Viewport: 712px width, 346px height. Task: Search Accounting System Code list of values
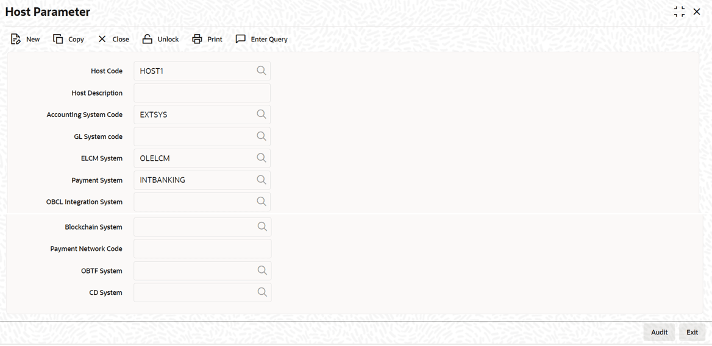tap(262, 115)
